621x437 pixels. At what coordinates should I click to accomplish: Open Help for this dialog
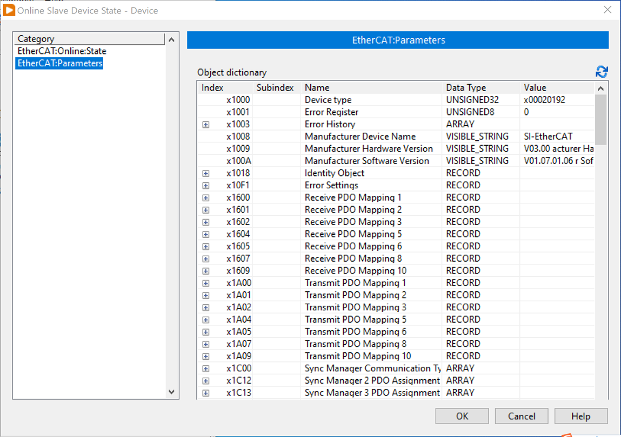pos(581,416)
